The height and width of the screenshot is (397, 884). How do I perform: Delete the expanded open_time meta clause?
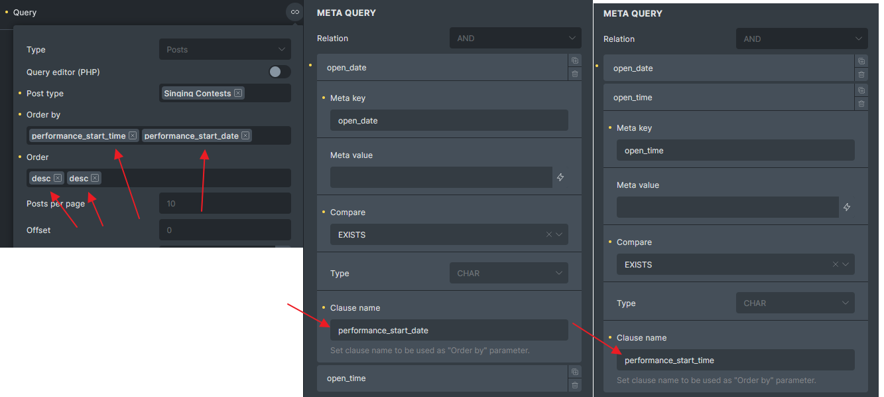click(x=861, y=104)
